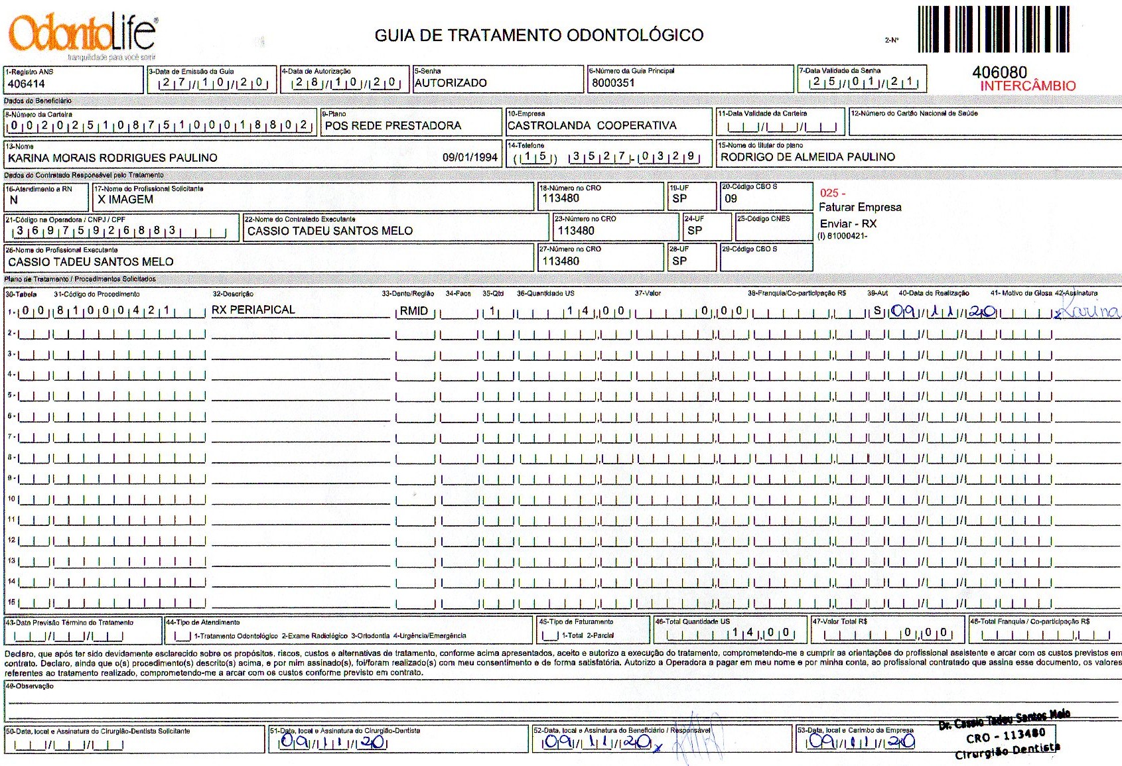Click the Número da Guia Principal field
1122x766 pixels.
690,79
